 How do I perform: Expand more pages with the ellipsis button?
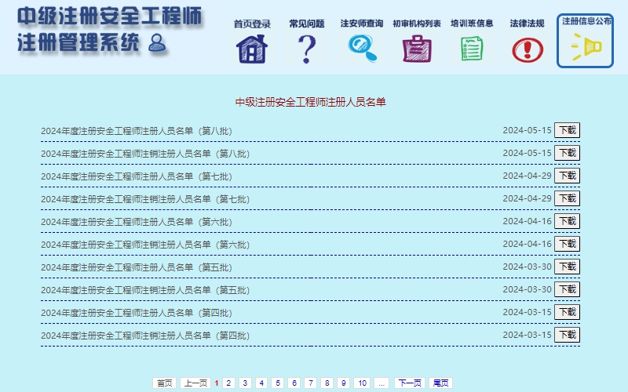point(382,383)
